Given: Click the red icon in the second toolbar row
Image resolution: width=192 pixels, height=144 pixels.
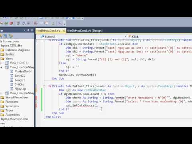Looking at the screenshot, I should coord(11,24).
